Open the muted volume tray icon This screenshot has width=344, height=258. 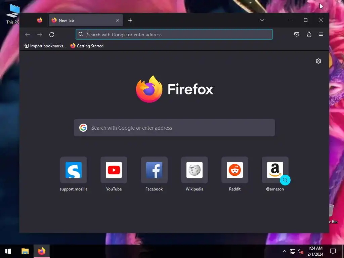pyautogui.click(x=301, y=251)
